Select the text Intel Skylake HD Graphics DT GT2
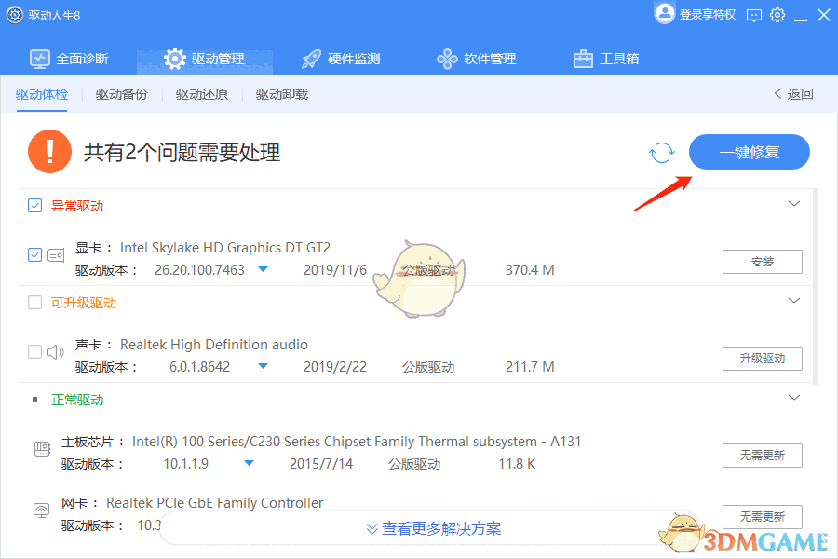Screen dimensions: 838x559 (x=225, y=248)
